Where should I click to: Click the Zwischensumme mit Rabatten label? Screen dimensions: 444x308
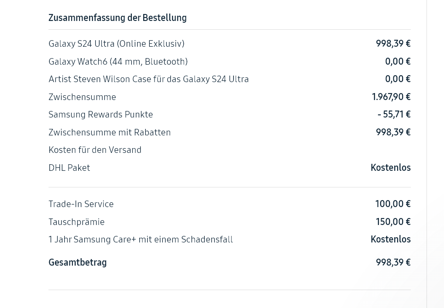tap(110, 132)
